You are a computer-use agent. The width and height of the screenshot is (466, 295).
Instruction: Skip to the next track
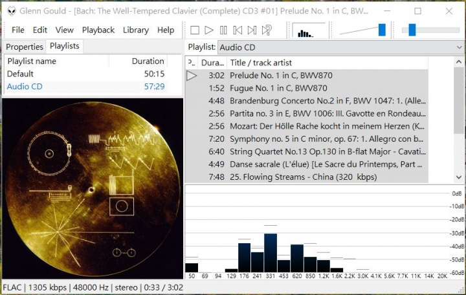pyautogui.click(x=252, y=30)
